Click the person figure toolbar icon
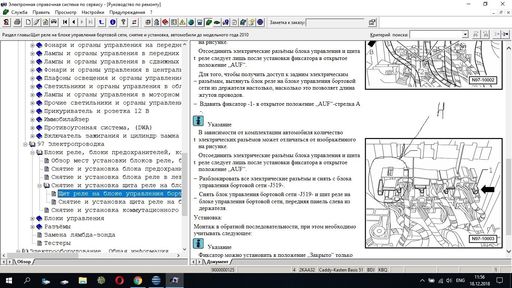Screen dimensions: 512x288 pos(157,22)
